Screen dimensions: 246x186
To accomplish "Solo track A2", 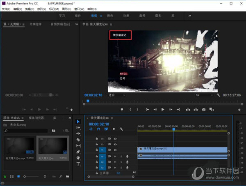I will tap(121, 162).
